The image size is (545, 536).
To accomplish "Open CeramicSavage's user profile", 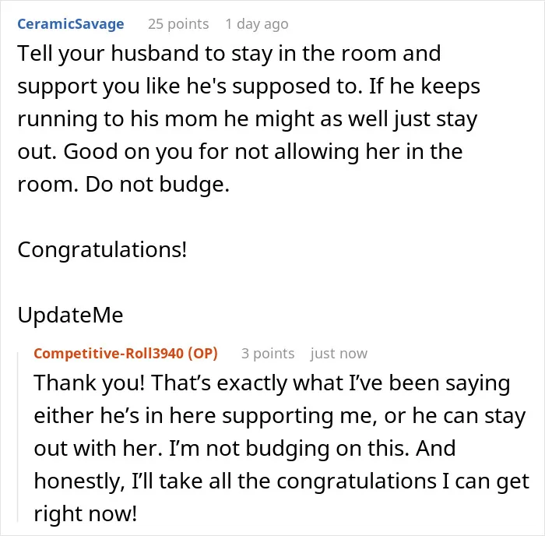I will [71, 24].
